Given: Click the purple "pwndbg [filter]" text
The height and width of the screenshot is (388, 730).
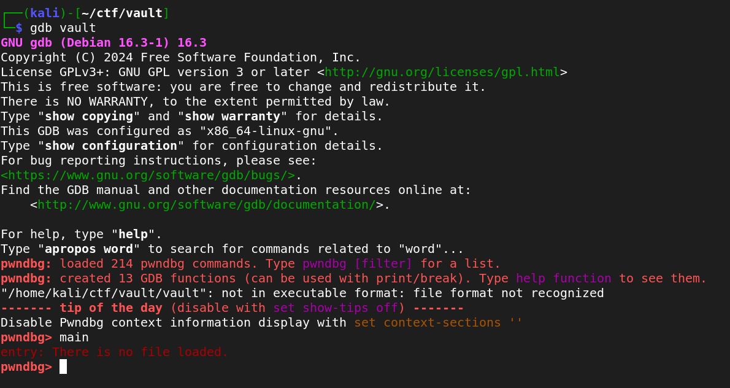Looking at the screenshot, I should click(x=358, y=263).
